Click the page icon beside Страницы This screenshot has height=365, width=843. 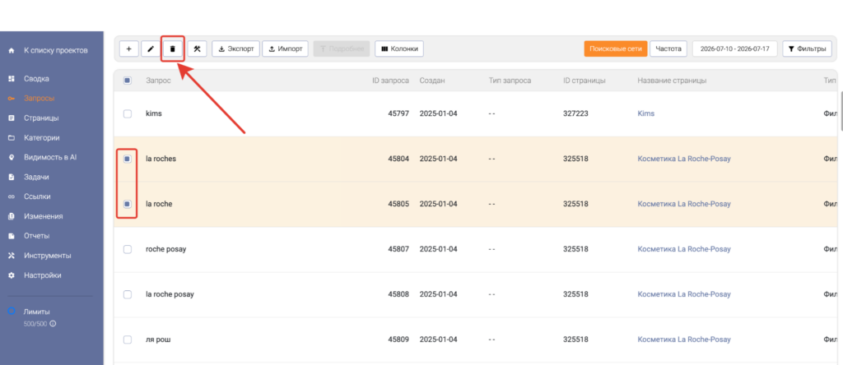[x=12, y=118]
